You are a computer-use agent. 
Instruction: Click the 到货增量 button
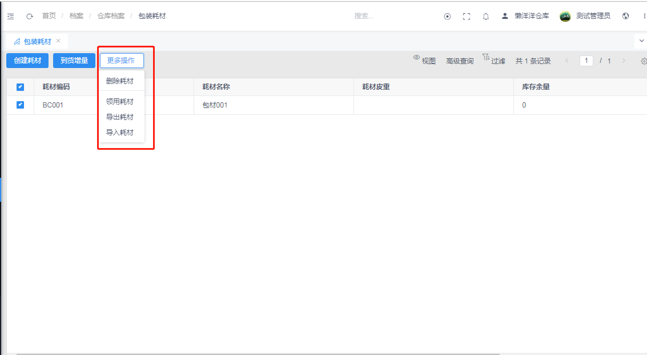click(74, 61)
